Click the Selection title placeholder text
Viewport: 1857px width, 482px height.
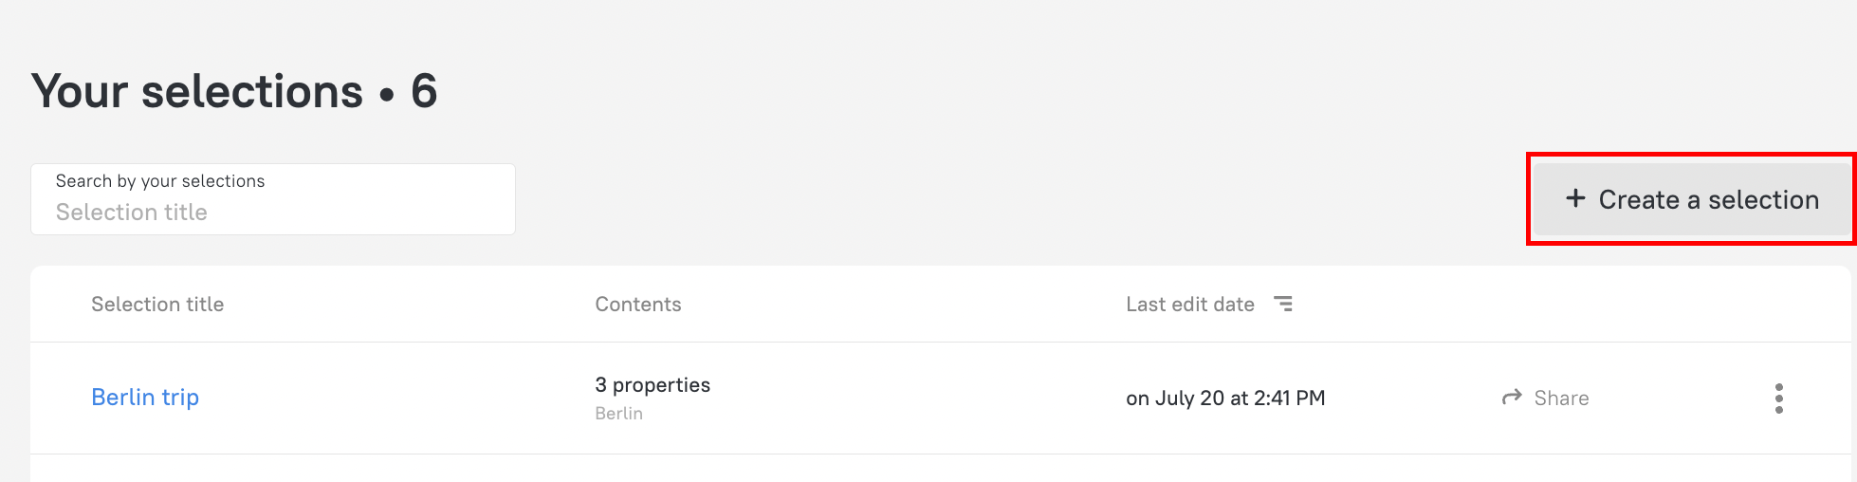(132, 213)
